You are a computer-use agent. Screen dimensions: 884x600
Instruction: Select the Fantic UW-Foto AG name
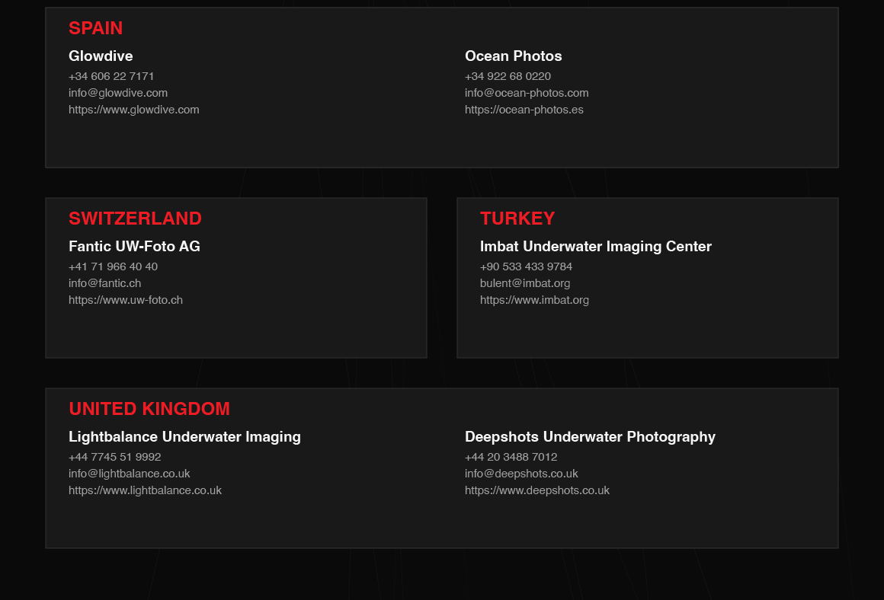tap(134, 246)
